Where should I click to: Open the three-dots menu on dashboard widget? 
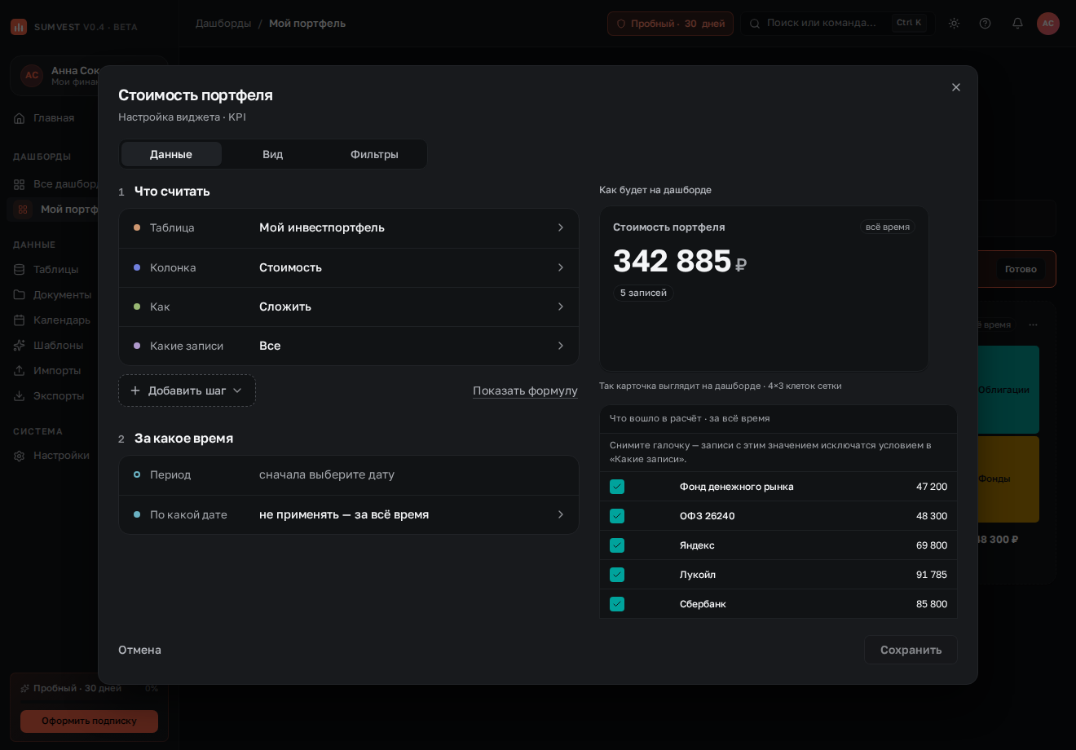click(x=1033, y=324)
